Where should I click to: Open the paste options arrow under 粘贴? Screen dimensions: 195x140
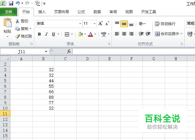tap(7, 37)
